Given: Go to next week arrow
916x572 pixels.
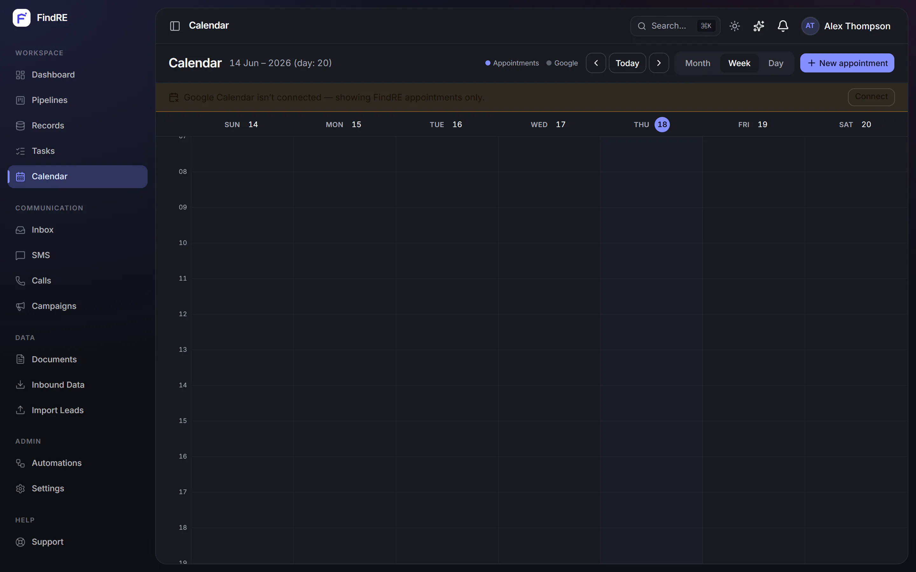Looking at the screenshot, I should pyautogui.click(x=659, y=63).
